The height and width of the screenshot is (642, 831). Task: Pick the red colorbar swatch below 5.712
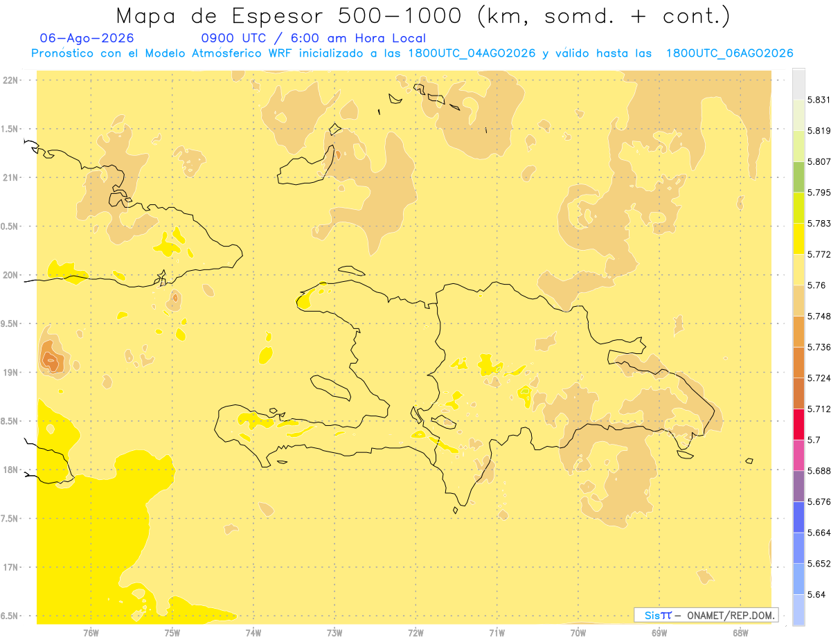tap(798, 424)
